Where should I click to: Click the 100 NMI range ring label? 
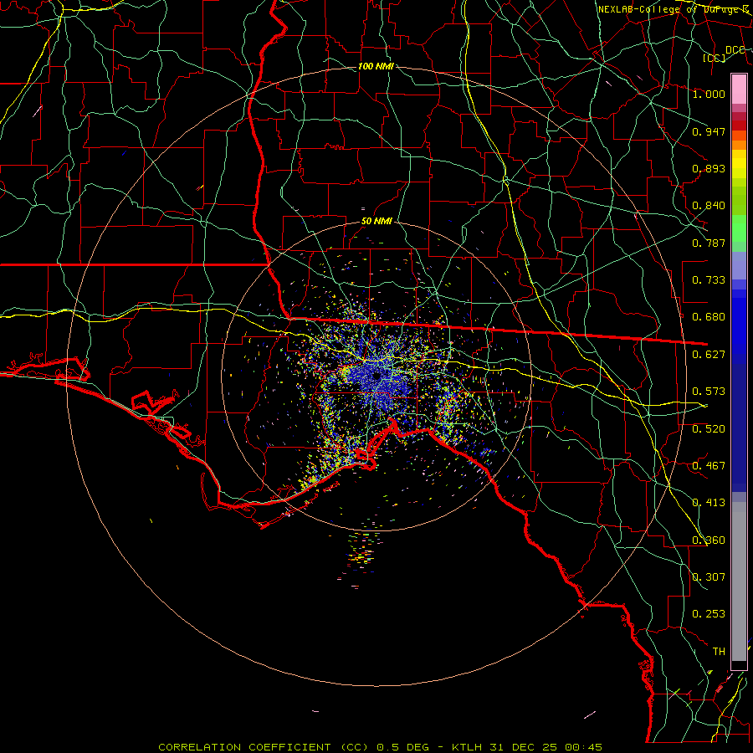(x=376, y=66)
